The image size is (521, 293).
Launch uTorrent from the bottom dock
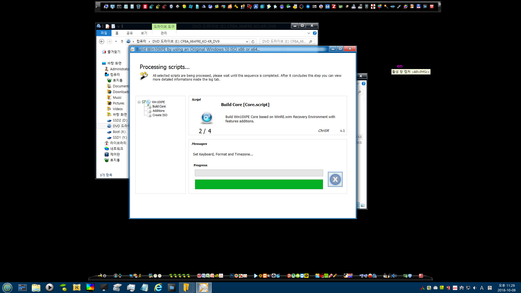pos(293,276)
